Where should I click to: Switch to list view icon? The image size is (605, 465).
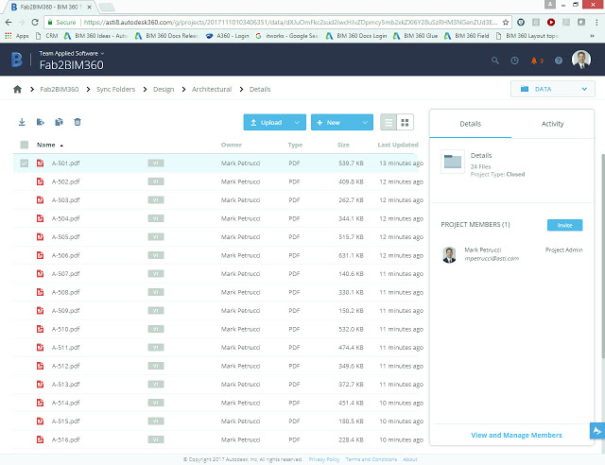(x=389, y=123)
